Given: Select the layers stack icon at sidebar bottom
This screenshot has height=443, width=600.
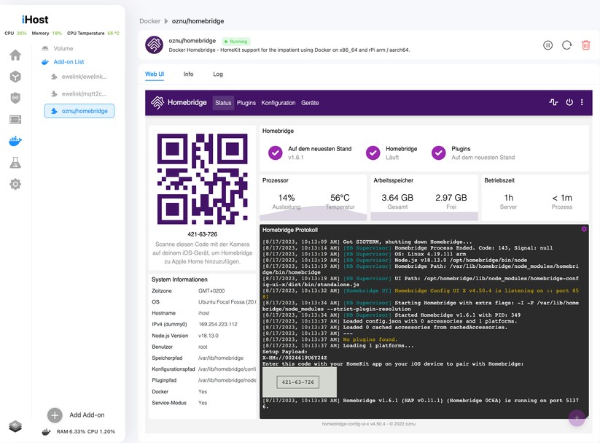Looking at the screenshot, I should (15, 427).
